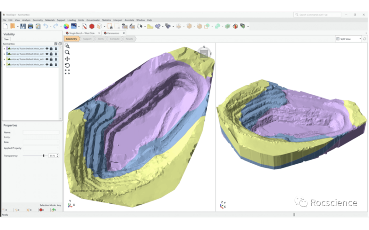Toggle visibility of the fourth mesh entity

click(47, 65)
